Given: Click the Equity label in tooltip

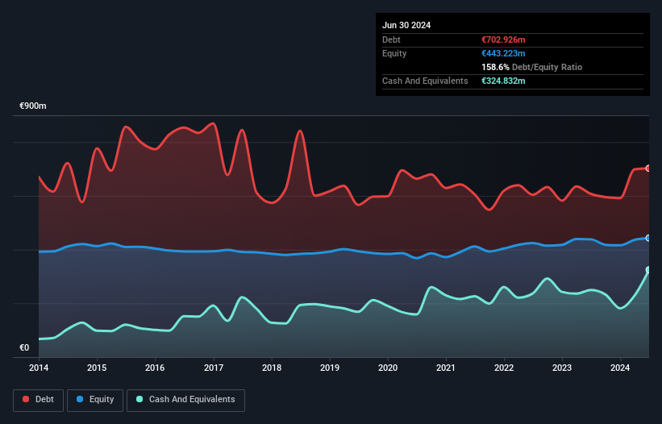Looking at the screenshot, I should pyautogui.click(x=394, y=53).
